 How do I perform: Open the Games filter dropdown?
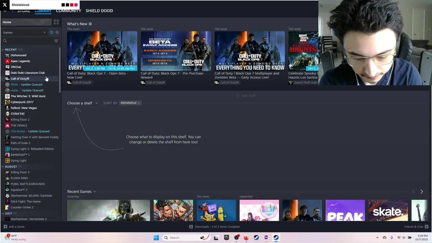click(x=24, y=32)
